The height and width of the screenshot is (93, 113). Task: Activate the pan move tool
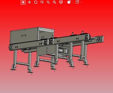point(29,2)
